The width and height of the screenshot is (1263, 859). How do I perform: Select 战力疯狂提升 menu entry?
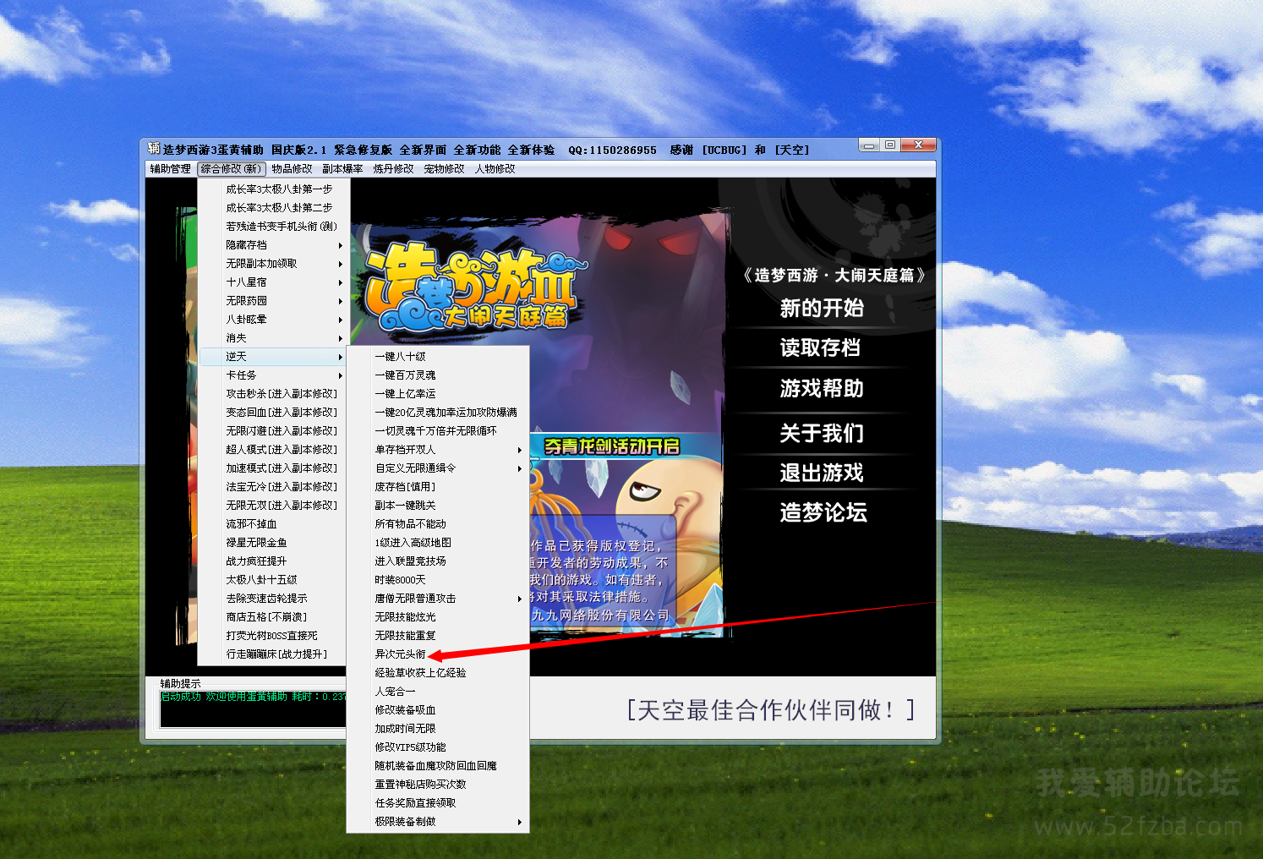pyautogui.click(x=272, y=561)
